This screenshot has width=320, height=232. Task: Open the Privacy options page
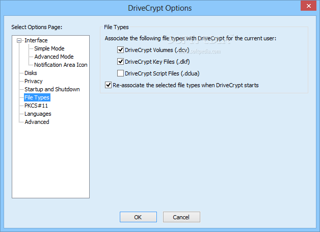click(x=34, y=81)
